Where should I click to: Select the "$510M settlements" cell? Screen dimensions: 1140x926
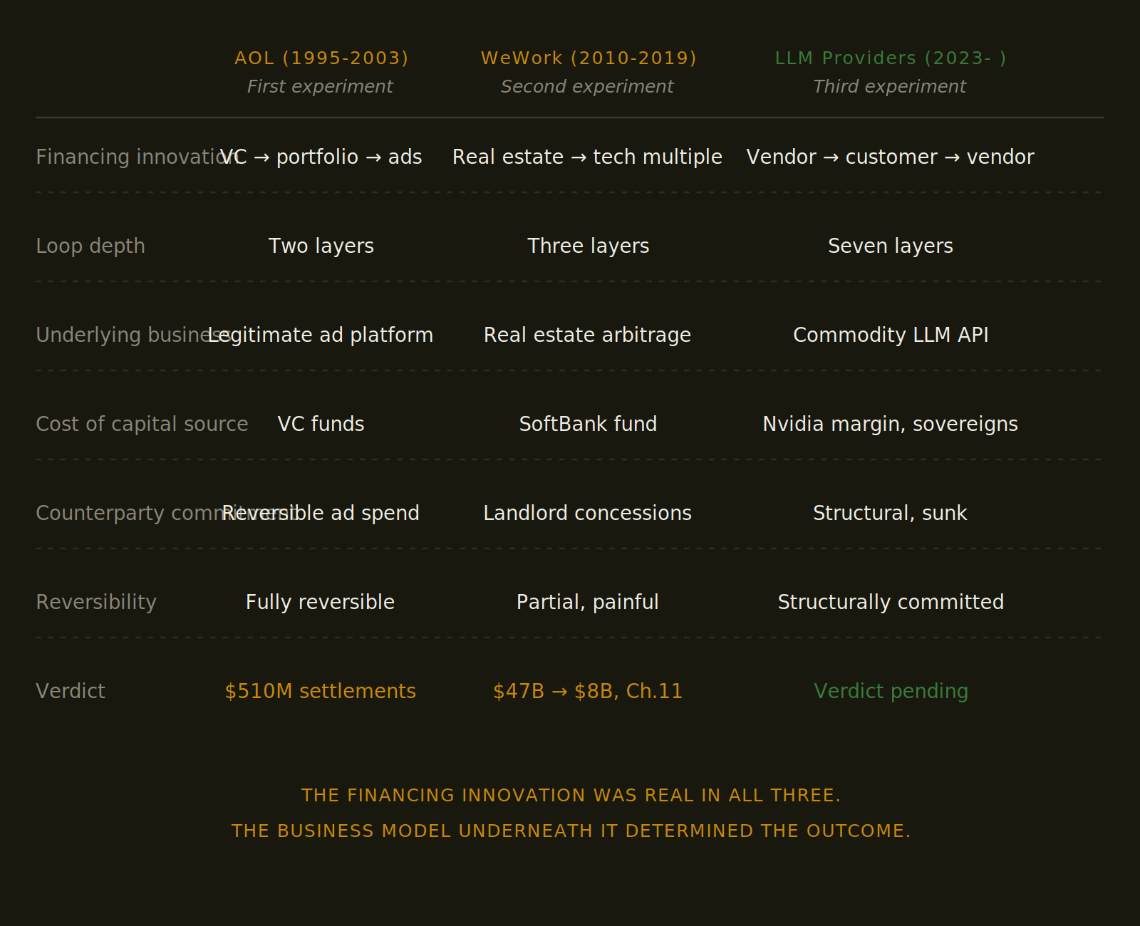pyautogui.click(x=321, y=691)
